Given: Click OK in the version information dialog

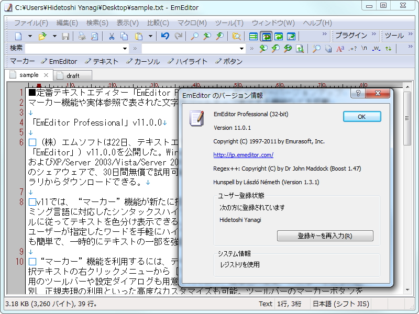Looking at the screenshot, I should point(361,117).
